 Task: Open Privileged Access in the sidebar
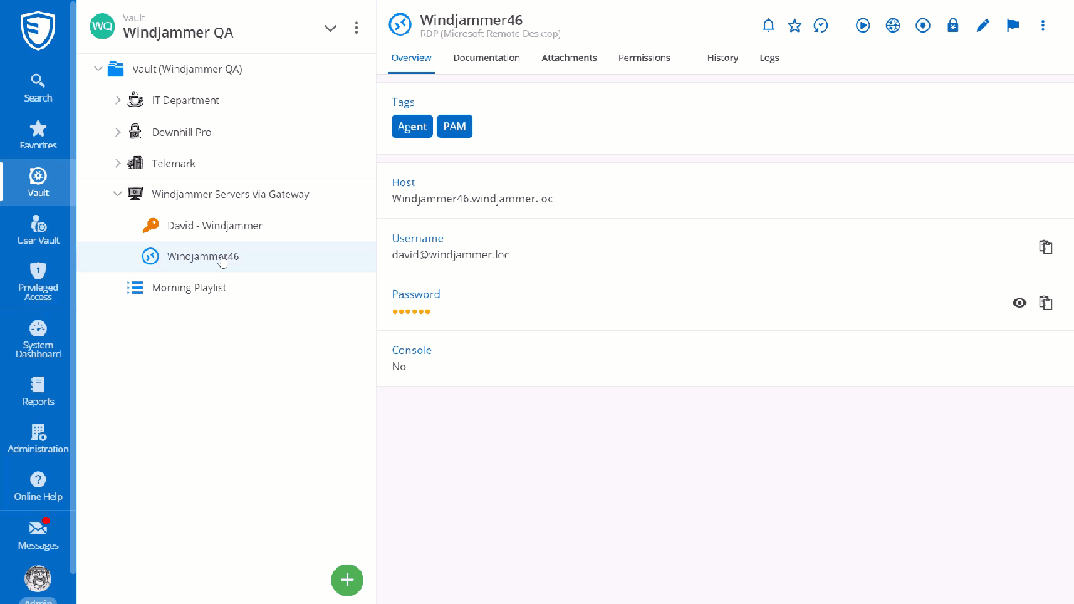38,281
